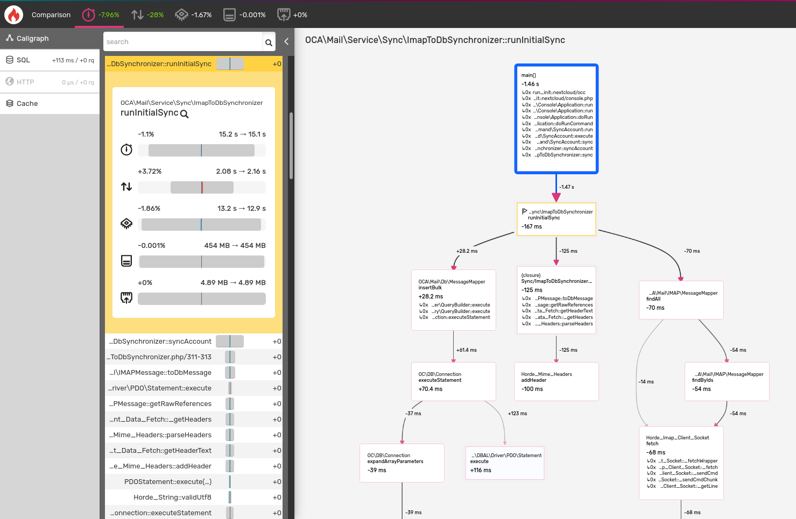Collapse the expanded runInitialSync list row
796x519 pixels.
[194, 64]
